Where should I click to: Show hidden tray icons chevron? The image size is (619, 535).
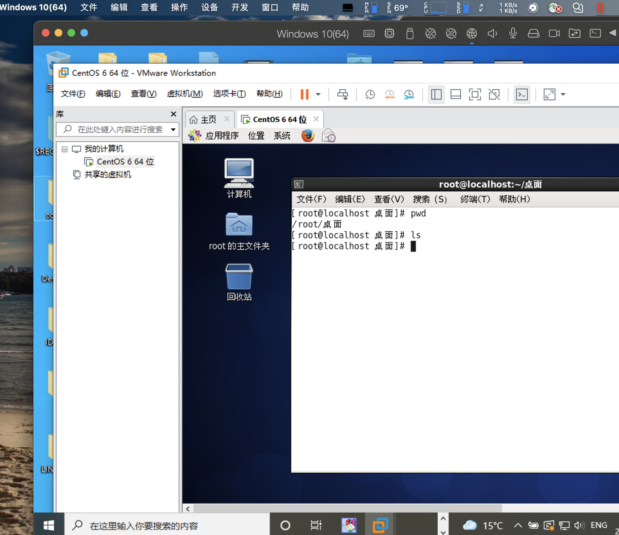[518, 525]
